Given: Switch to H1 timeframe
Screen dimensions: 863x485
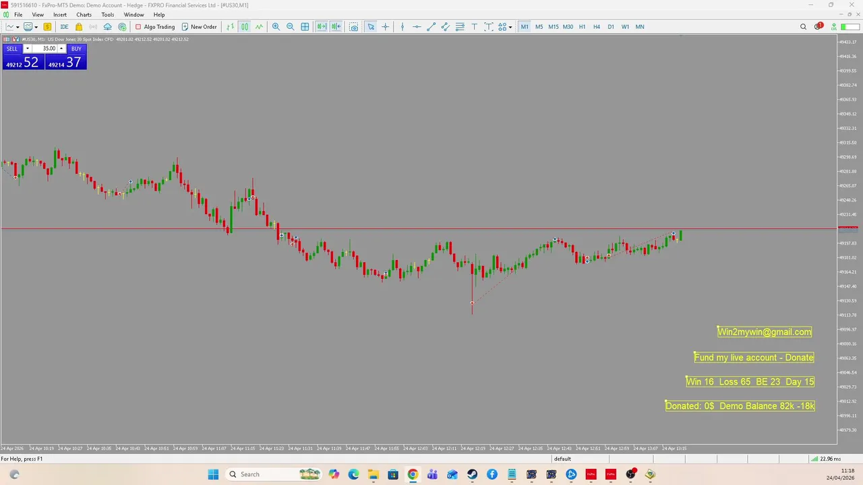Looking at the screenshot, I should click(582, 27).
